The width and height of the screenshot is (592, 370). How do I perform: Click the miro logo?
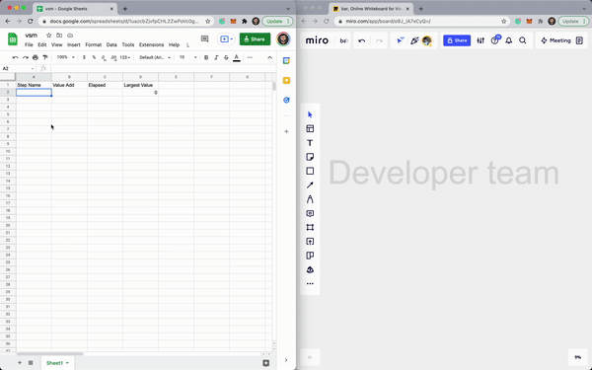[x=317, y=40]
